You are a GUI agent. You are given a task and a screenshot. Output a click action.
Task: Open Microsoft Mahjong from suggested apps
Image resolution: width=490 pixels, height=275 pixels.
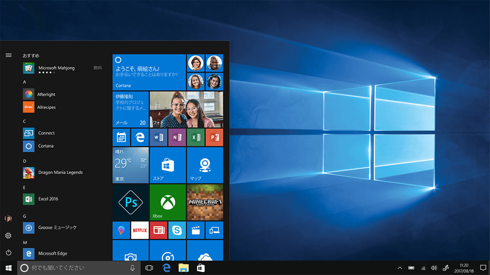[x=62, y=68]
